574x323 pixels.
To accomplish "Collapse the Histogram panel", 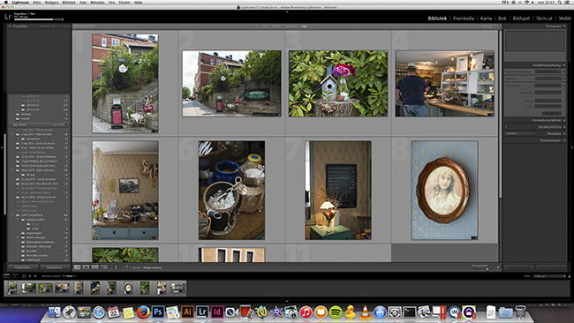I will (564, 26).
